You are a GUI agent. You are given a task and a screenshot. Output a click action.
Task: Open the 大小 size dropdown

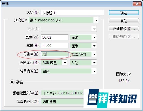click(69, 29)
